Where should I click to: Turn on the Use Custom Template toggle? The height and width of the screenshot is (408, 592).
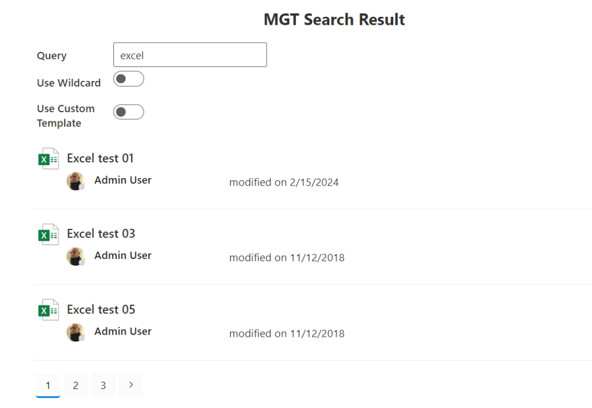128,112
